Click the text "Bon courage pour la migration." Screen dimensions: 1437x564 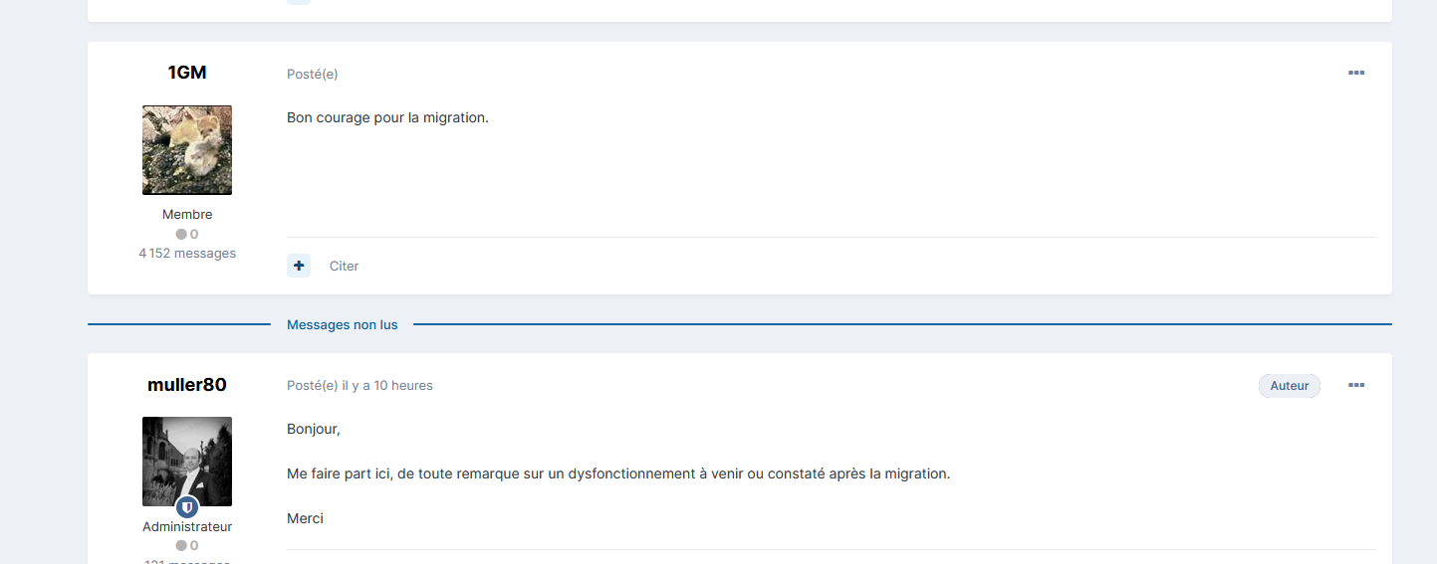tap(387, 117)
